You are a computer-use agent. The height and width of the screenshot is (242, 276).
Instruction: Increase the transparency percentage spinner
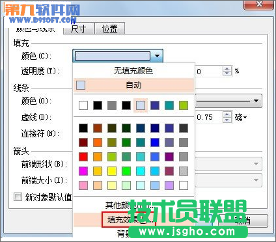(x=227, y=69)
